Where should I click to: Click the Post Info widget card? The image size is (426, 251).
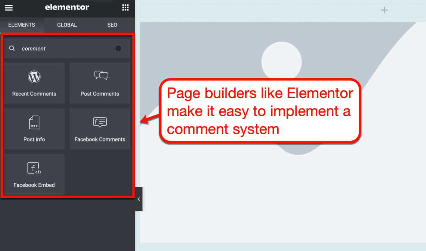click(34, 129)
